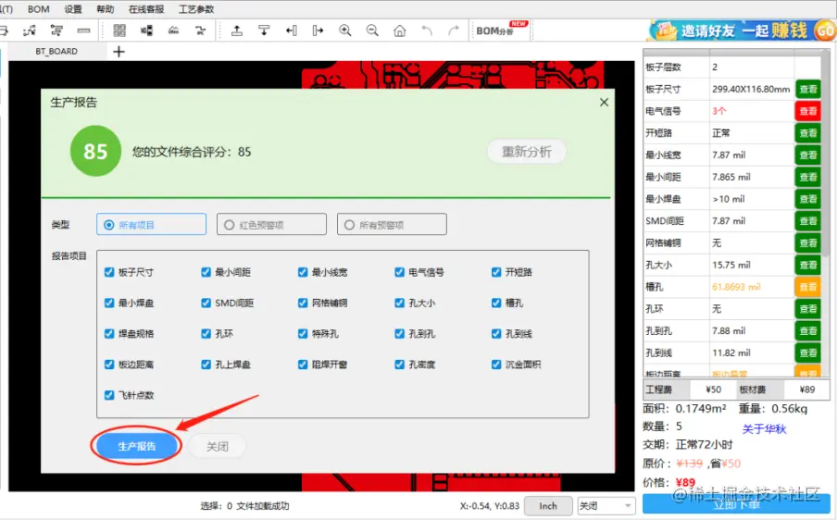Click the DFM analysis icon

point(173,31)
